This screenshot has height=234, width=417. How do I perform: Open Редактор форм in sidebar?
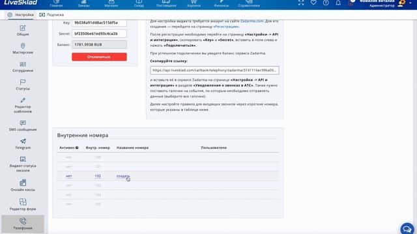[23, 205]
